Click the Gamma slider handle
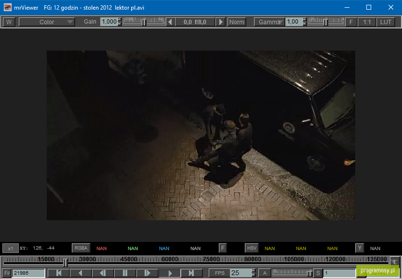The image size is (402, 279). (x=325, y=23)
